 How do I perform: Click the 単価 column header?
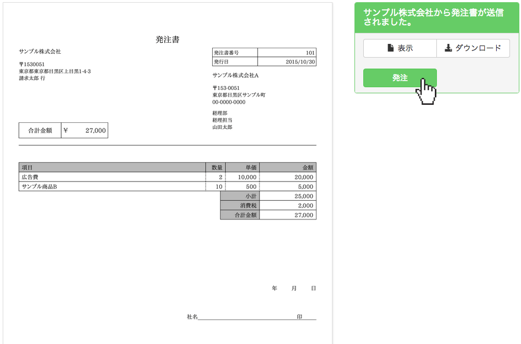(243, 167)
